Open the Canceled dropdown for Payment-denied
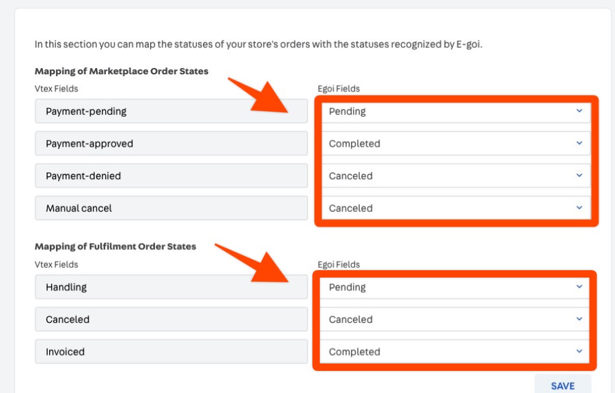The image size is (615, 393). point(455,176)
